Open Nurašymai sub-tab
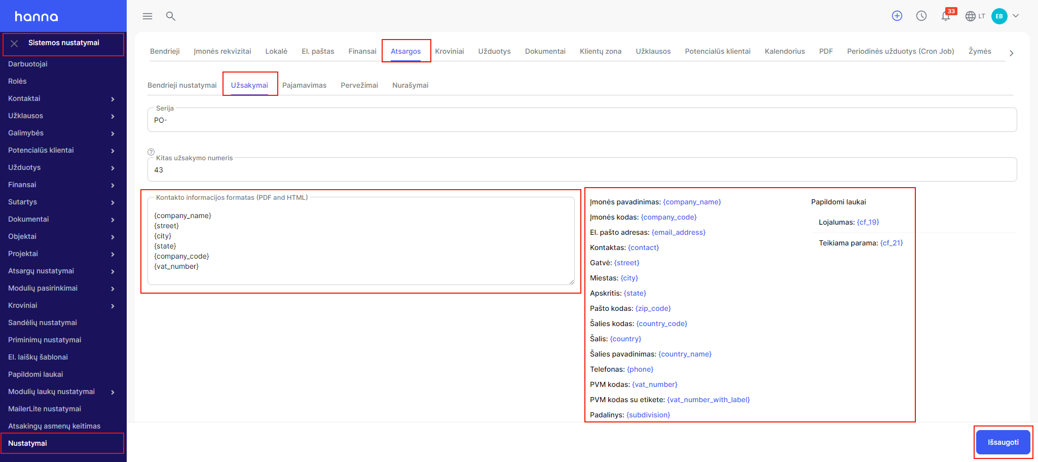This screenshot has width=1038, height=462. pos(410,85)
